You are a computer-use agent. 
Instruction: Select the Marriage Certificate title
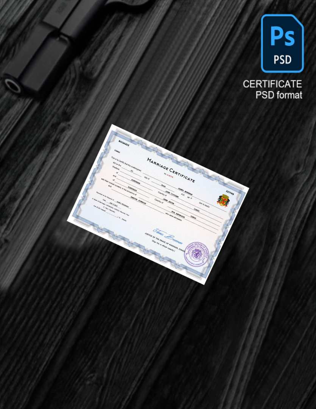pos(171,170)
